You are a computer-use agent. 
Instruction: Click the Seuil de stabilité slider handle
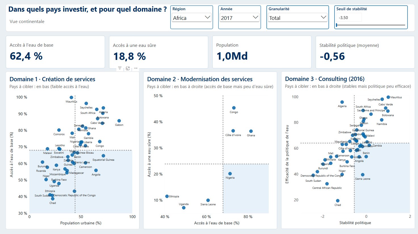(x=337, y=25)
